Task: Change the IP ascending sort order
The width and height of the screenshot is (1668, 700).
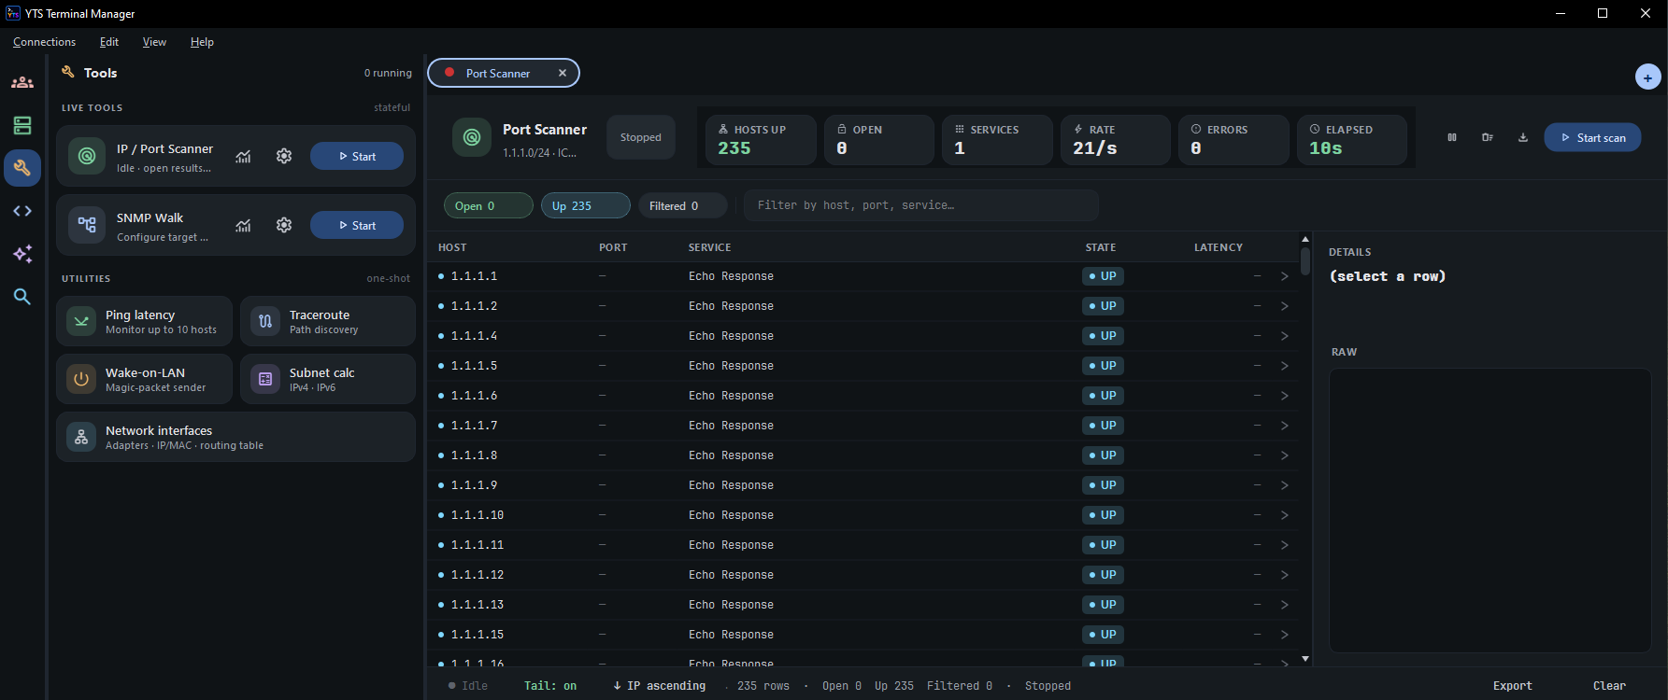Action: coord(660,686)
